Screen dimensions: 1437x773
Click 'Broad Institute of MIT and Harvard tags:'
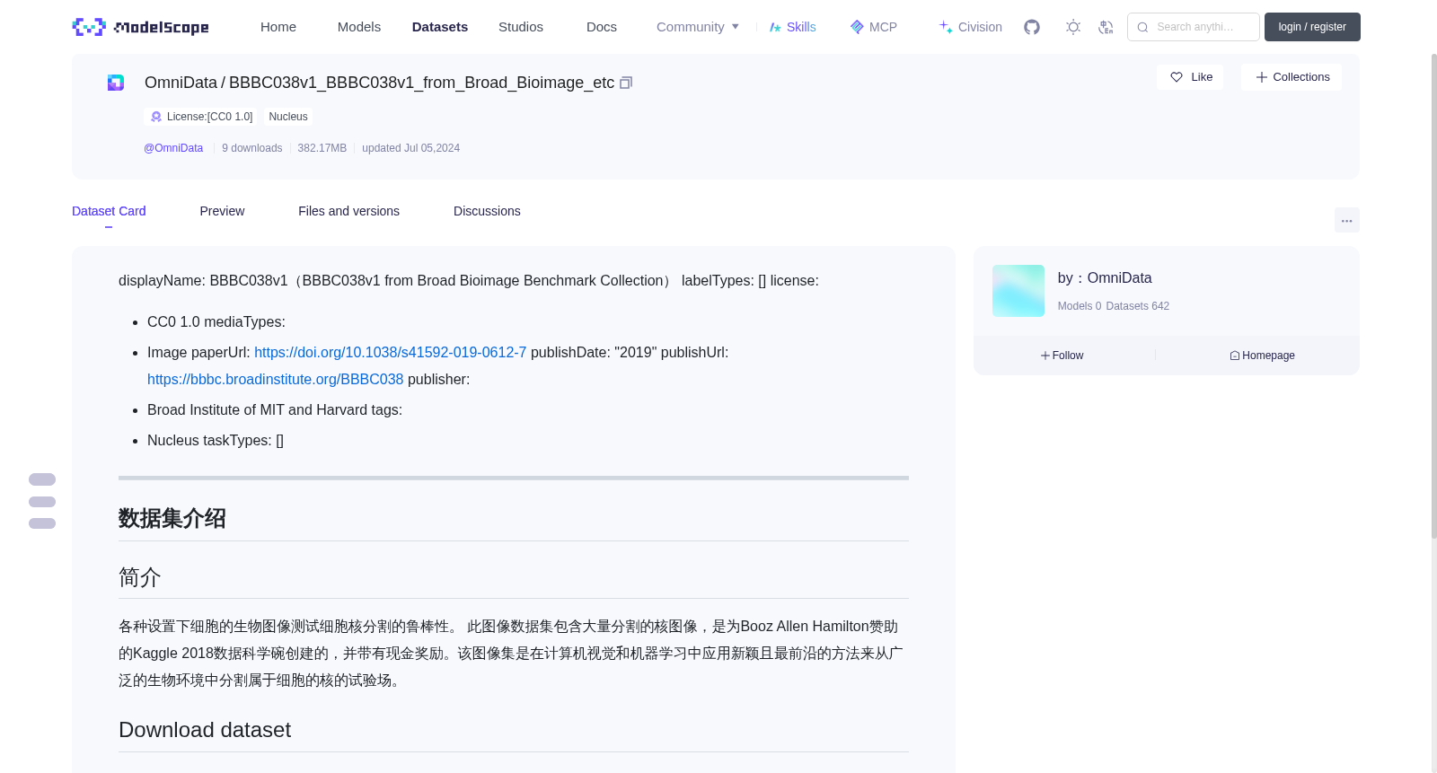275,410
